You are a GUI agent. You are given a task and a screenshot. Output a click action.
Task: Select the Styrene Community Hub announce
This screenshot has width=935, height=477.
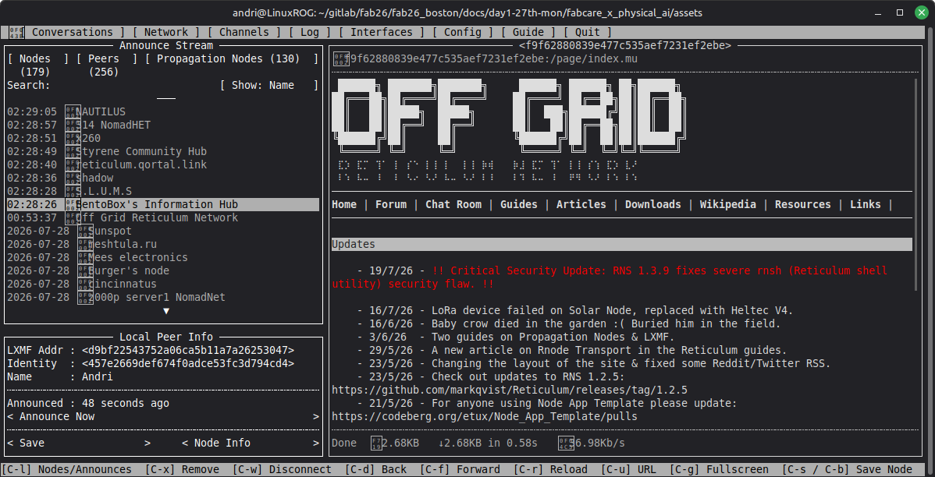coord(163,152)
